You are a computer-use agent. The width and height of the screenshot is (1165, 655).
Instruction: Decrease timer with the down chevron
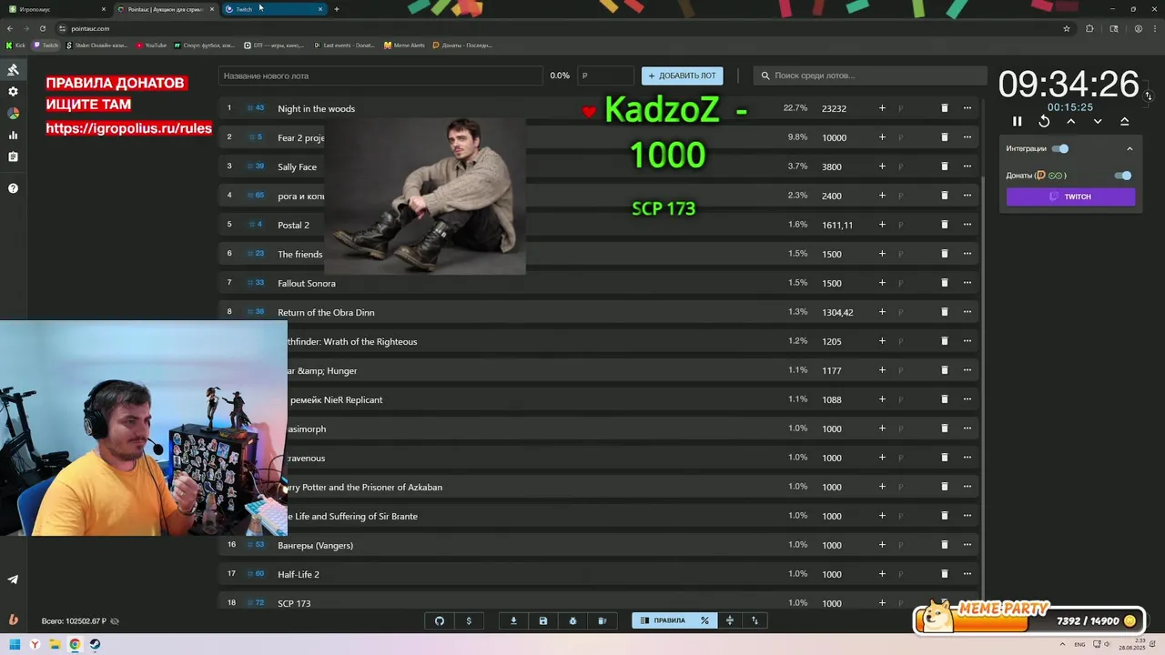pos(1098,121)
